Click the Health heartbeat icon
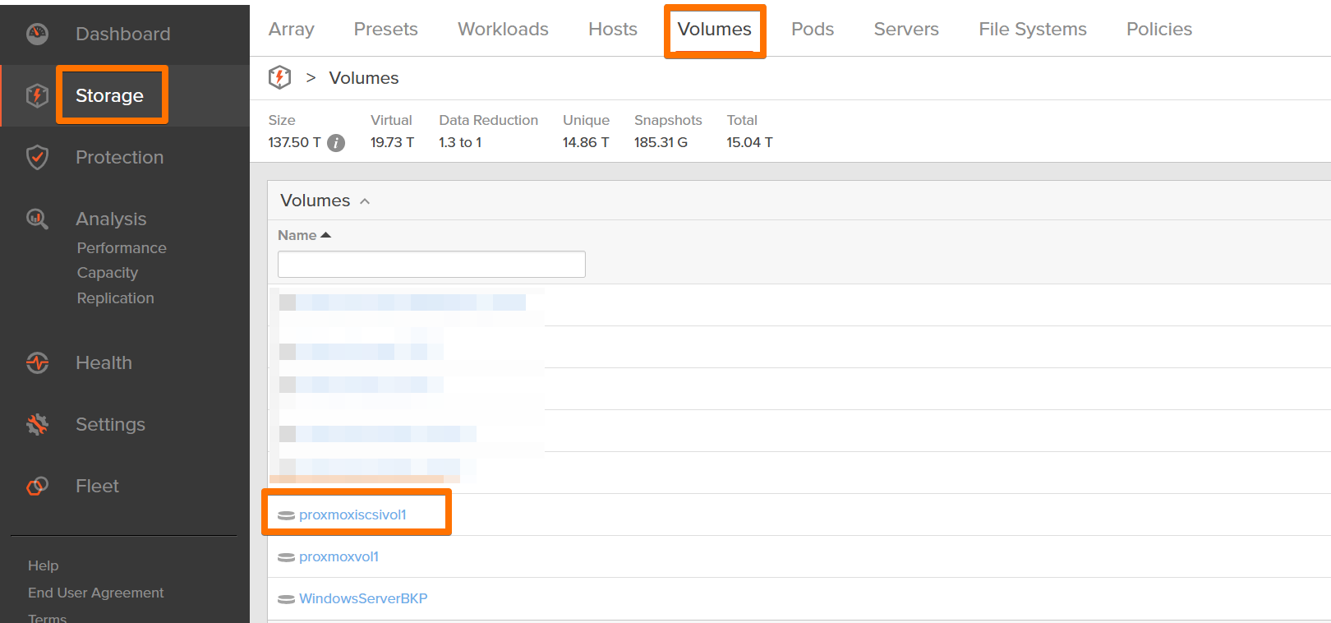 click(38, 362)
